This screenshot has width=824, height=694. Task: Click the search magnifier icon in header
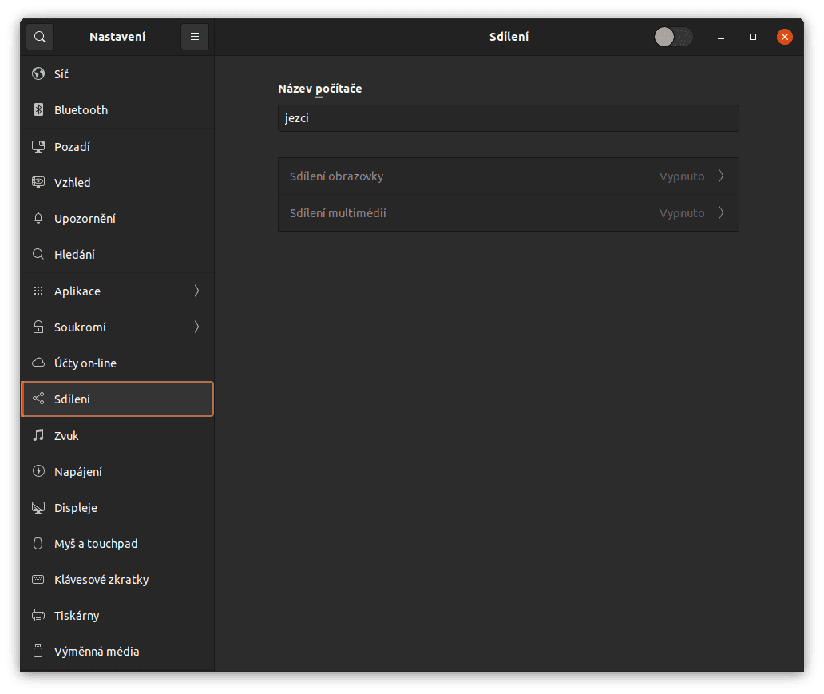point(40,37)
